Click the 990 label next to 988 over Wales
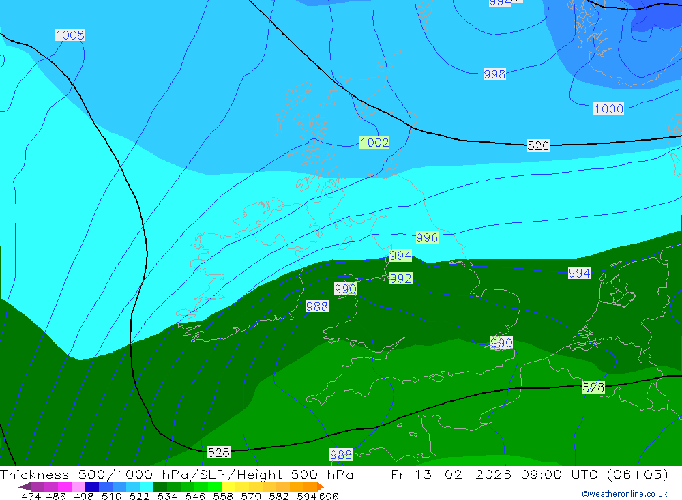Viewport: 682px width, 500px height. coord(345,289)
